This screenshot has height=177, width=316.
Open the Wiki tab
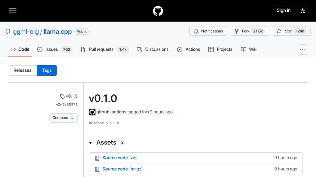(249, 49)
